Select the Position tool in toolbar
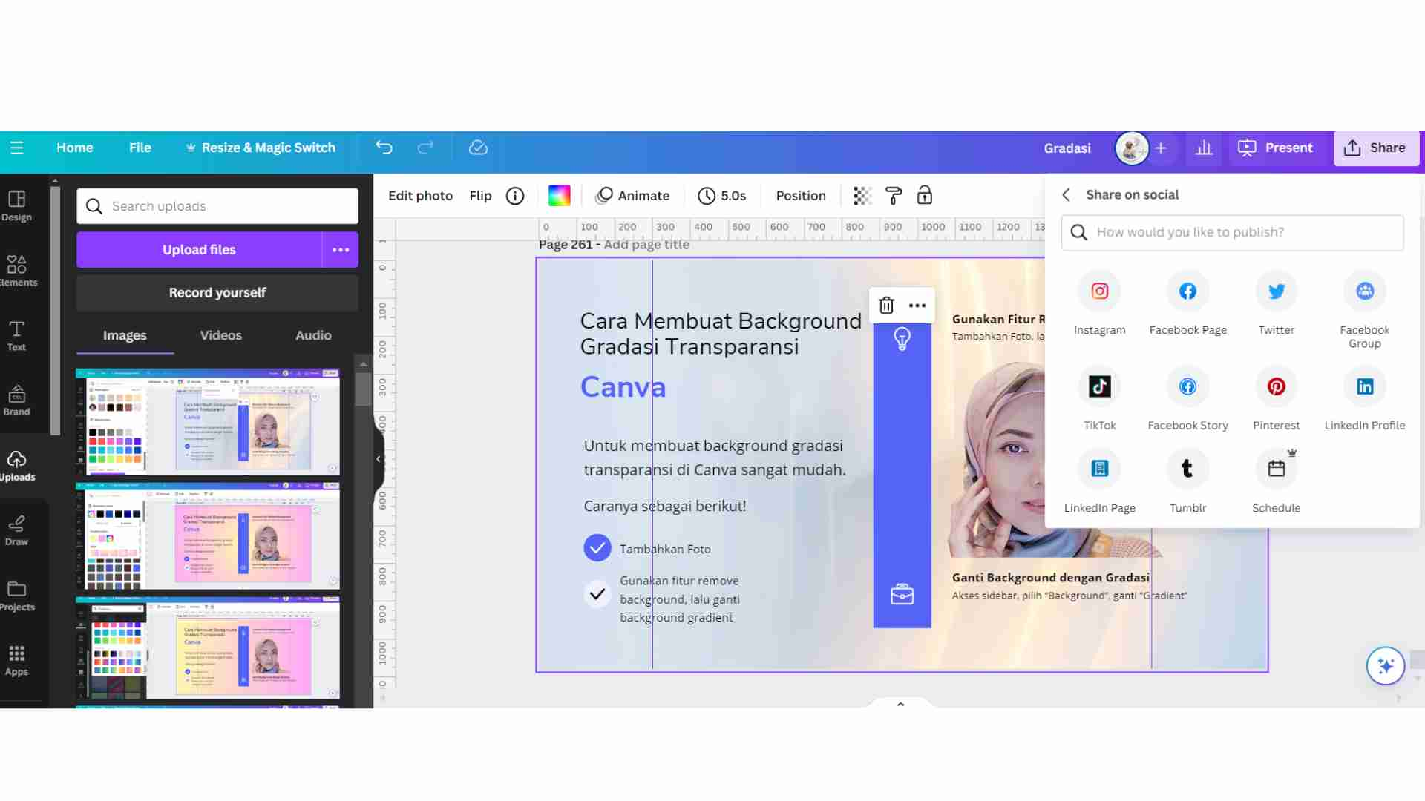Viewport: 1425px width, 801px height. (801, 196)
